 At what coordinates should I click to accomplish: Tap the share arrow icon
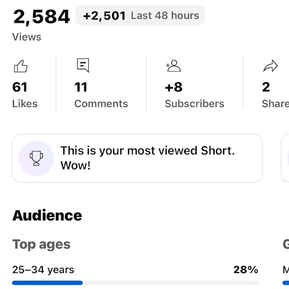(x=270, y=66)
